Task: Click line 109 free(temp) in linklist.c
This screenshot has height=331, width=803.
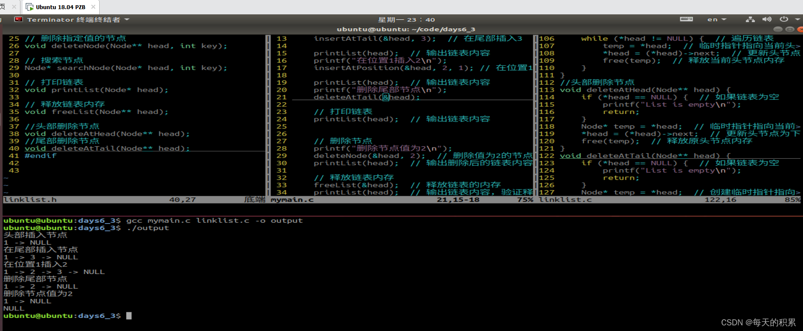Action: tap(632, 60)
